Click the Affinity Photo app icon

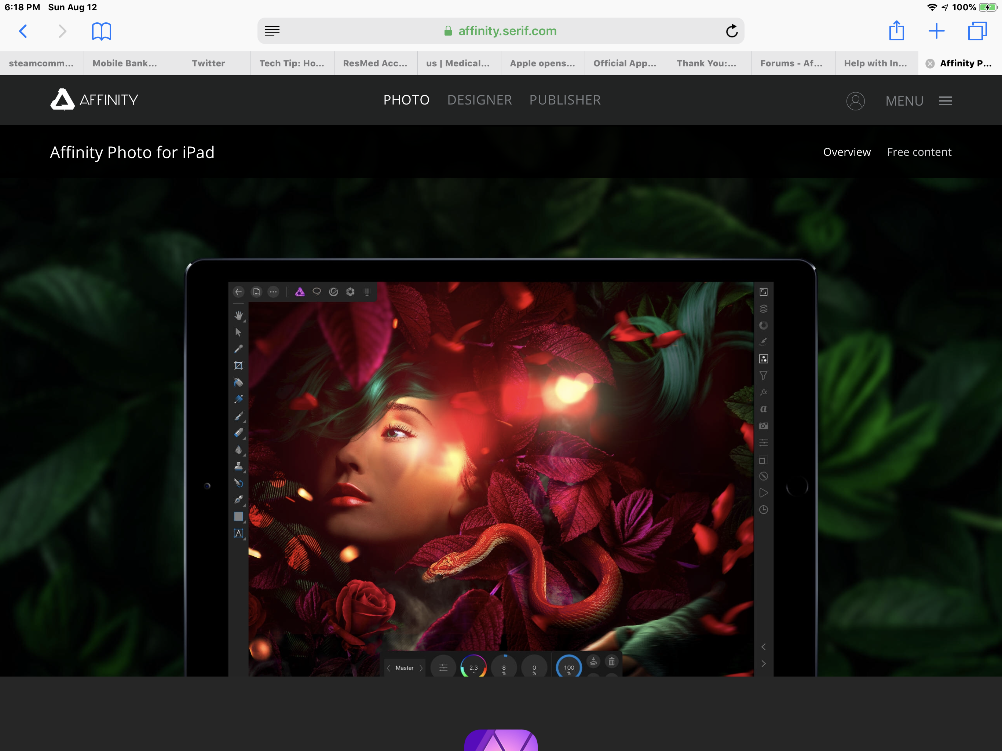tap(501, 740)
